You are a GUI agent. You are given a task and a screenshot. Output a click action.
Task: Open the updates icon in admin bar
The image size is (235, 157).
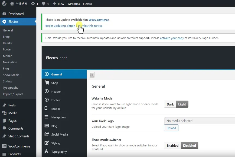coord(33,4)
